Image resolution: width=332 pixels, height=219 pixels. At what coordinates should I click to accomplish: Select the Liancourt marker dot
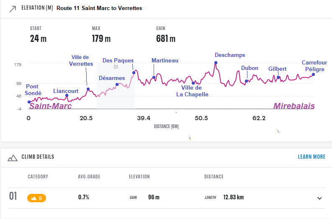click(x=67, y=95)
